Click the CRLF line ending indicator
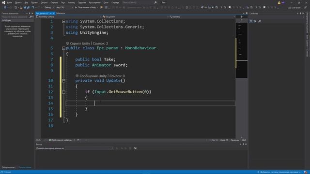The height and width of the screenshot is (174, 310). (244, 140)
